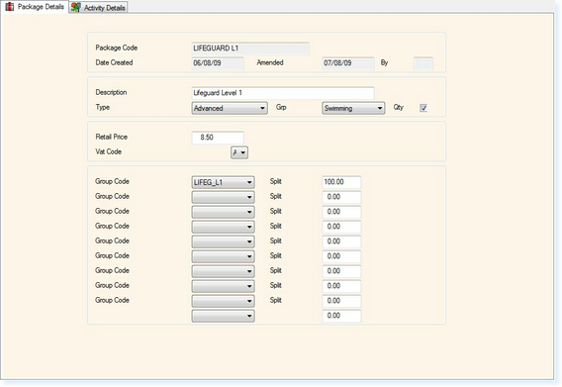The image size is (562, 387).
Task: Toggle the Qty checkbox
Action: click(423, 108)
